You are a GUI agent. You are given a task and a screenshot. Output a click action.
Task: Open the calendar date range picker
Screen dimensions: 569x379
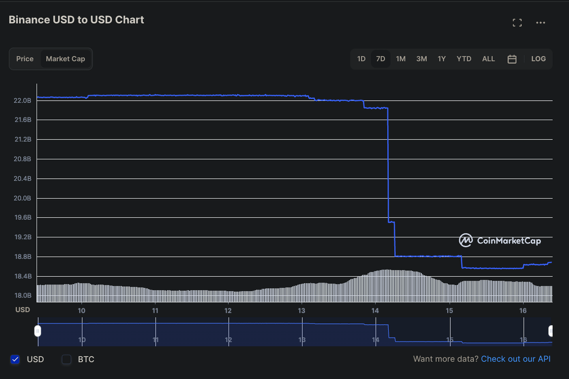[512, 59]
